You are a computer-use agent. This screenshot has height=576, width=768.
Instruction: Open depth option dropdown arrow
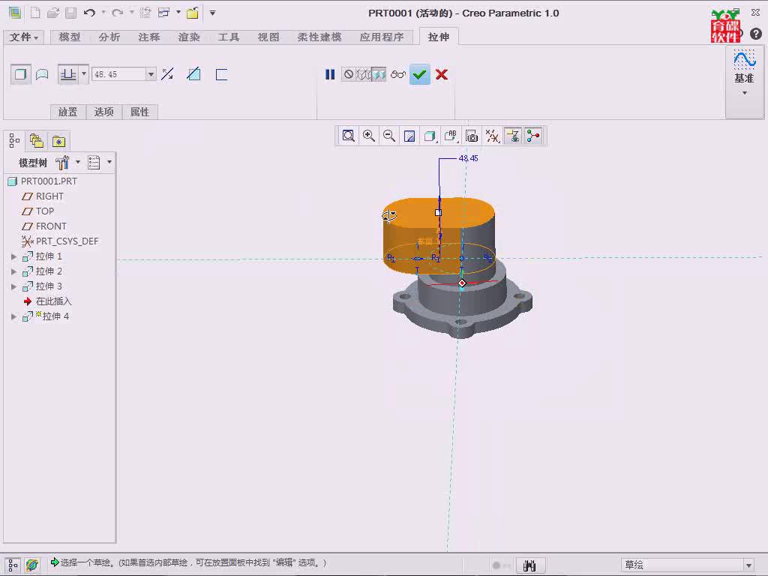click(x=84, y=74)
